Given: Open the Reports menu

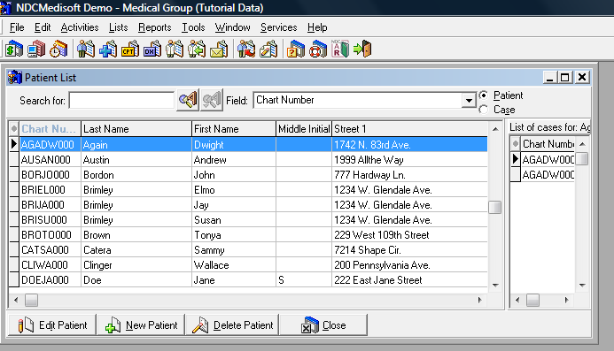Looking at the screenshot, I should coord(155,27).
